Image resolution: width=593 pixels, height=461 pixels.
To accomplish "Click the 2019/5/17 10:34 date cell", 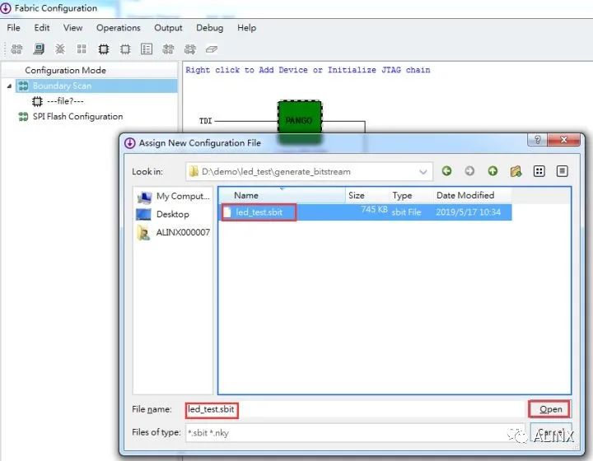I will [468, 212].
